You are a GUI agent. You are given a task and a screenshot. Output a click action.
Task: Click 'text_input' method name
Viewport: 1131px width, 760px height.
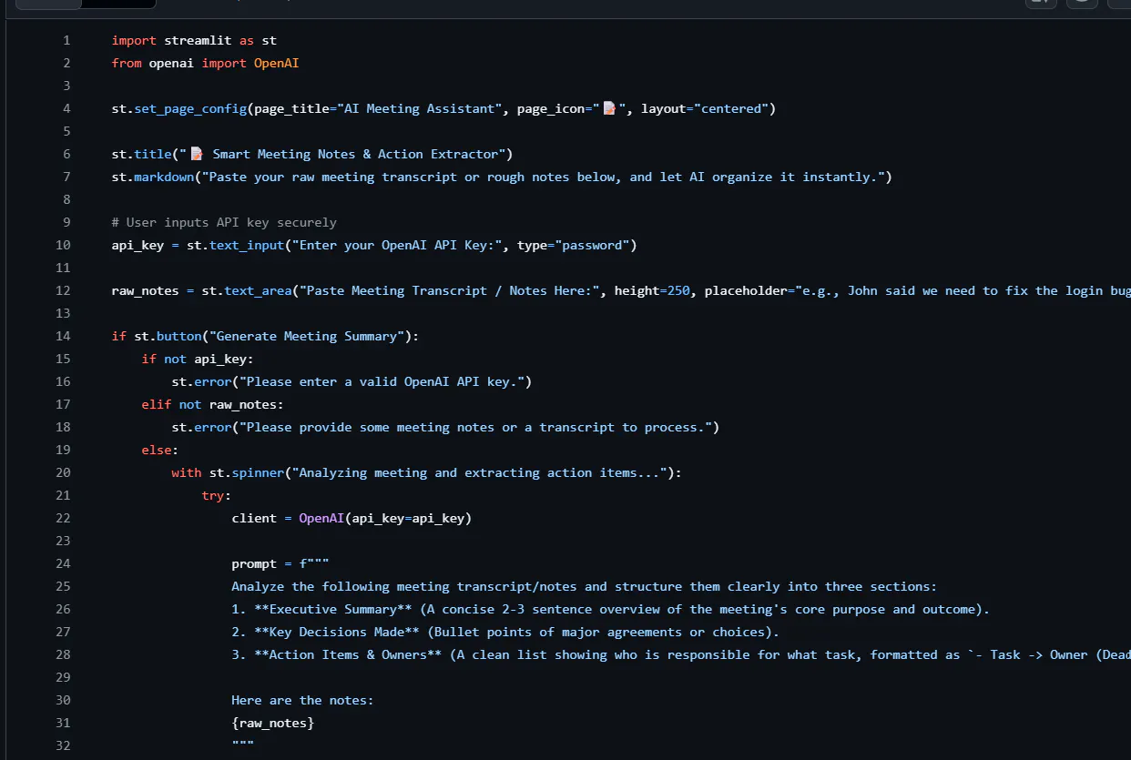[247, 245]
